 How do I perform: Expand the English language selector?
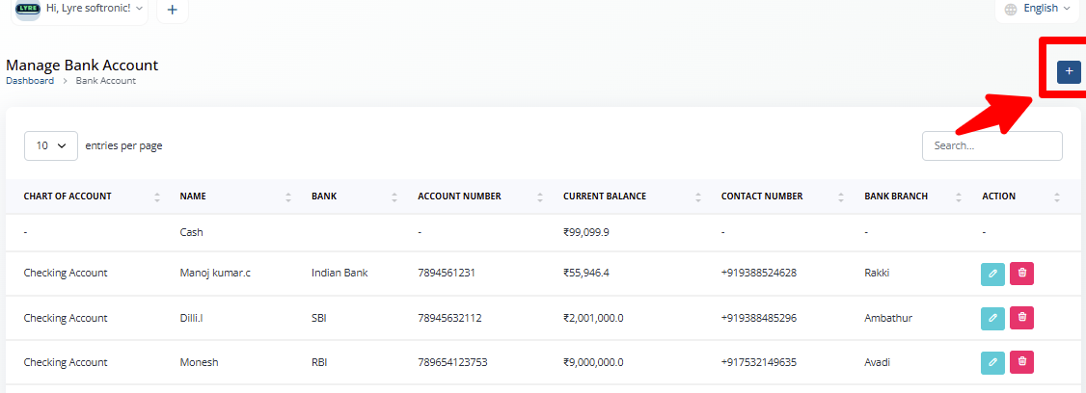(1039, 9)
